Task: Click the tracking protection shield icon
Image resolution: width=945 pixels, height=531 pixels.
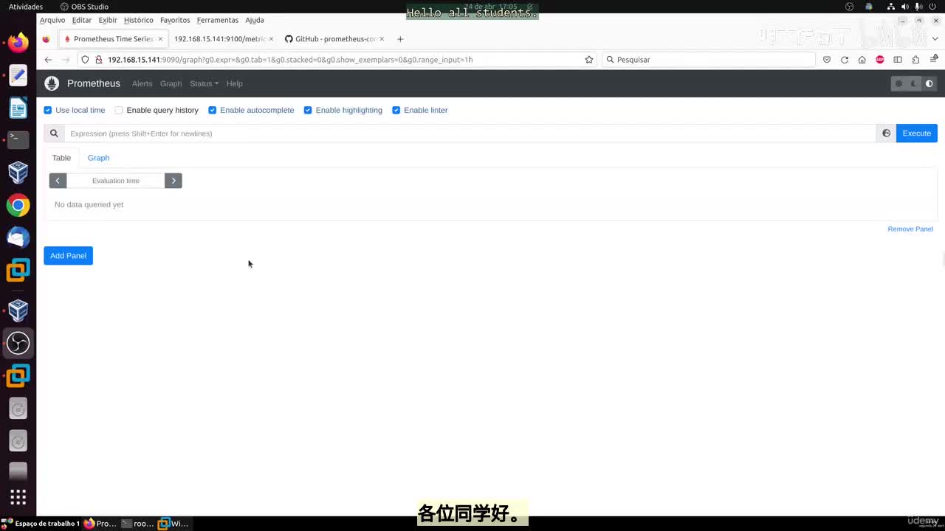Action: click(85, 60)
